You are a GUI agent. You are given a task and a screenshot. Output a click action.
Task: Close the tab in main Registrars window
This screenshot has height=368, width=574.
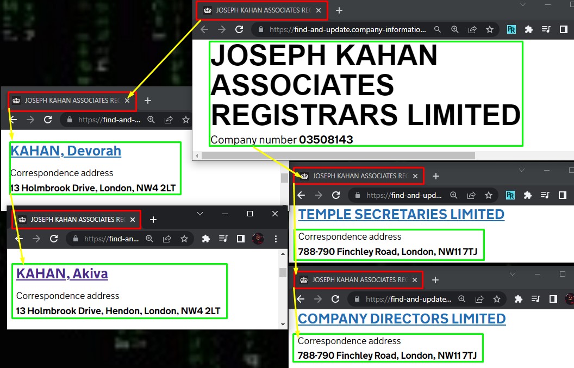[x=319, y=10]
